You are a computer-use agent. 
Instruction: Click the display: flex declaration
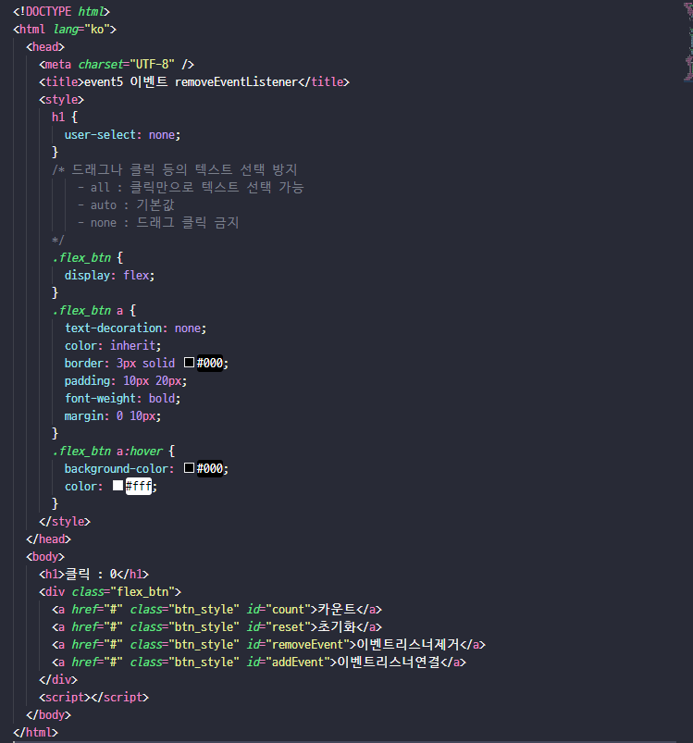tap(110, 276)
